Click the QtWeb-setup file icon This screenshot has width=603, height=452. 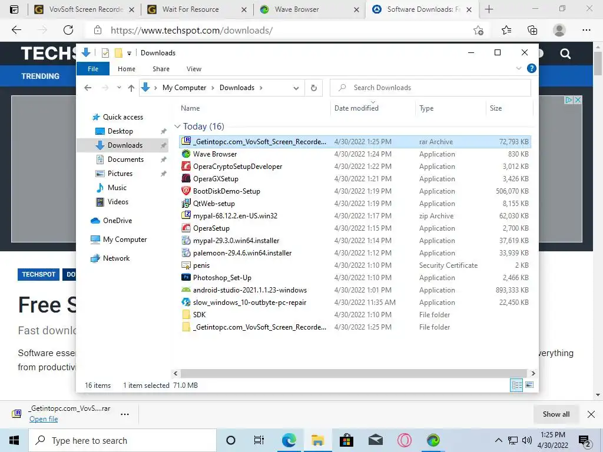tap(186, 203)
